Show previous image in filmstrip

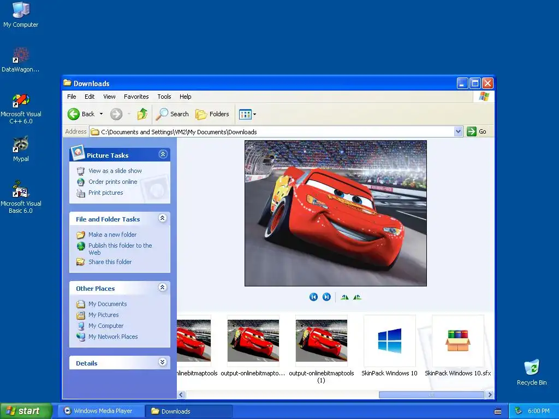pyautogui.click(x=313, y=297)
